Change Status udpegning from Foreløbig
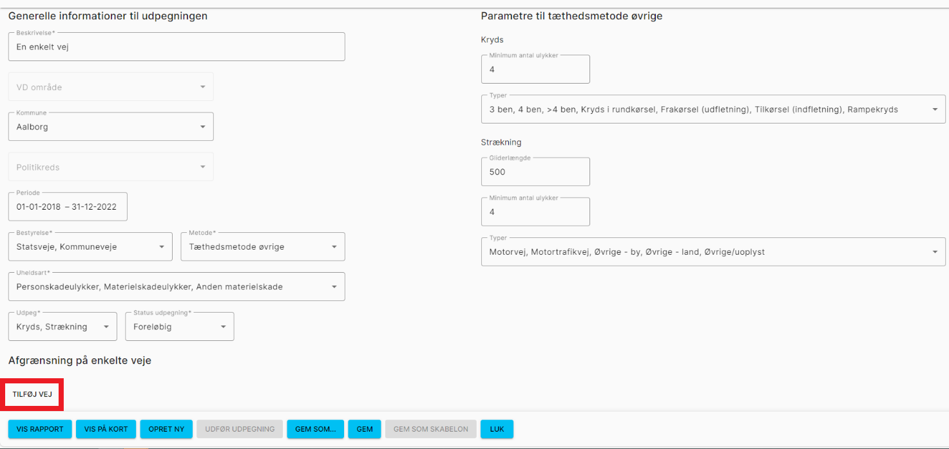This screenshot has width=949, height=449. (179, 327)
